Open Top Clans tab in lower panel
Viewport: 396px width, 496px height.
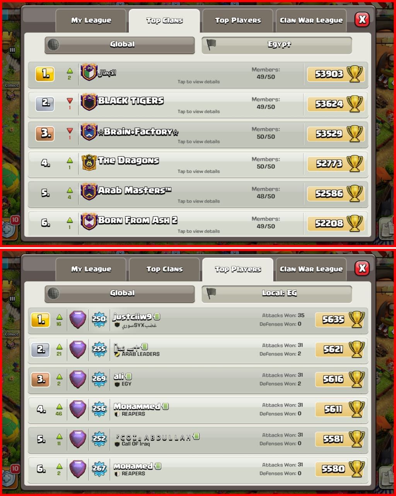coord(164,269)
